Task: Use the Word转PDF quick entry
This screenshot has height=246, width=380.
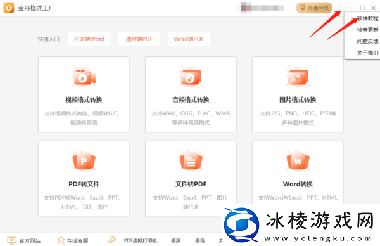Action: (x=189, y=39)
